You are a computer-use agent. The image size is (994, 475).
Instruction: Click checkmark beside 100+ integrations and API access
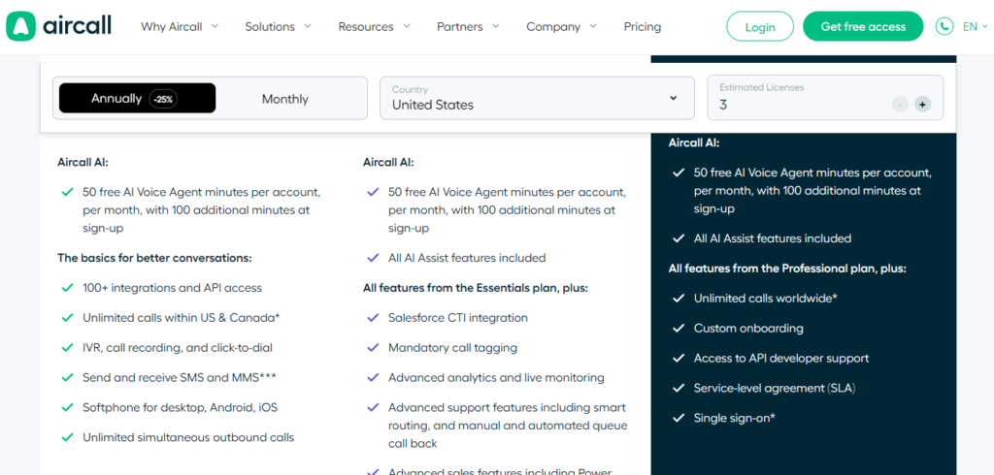click(67, 288)
